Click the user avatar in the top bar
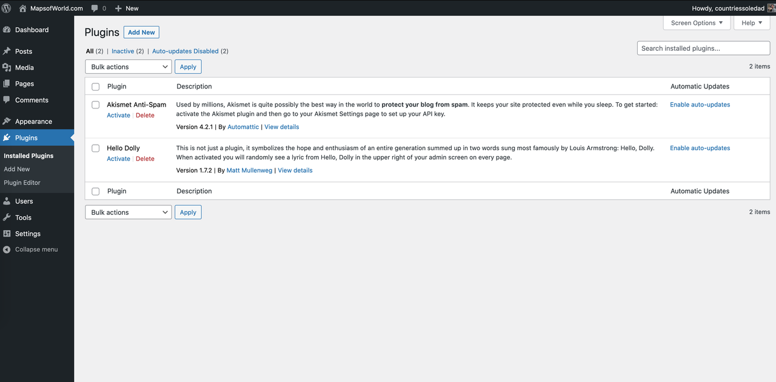 pos(771,8)
